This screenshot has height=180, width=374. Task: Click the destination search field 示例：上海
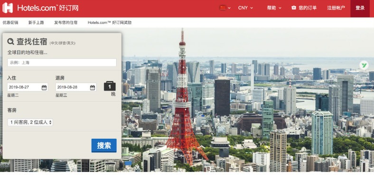point(62,63)
